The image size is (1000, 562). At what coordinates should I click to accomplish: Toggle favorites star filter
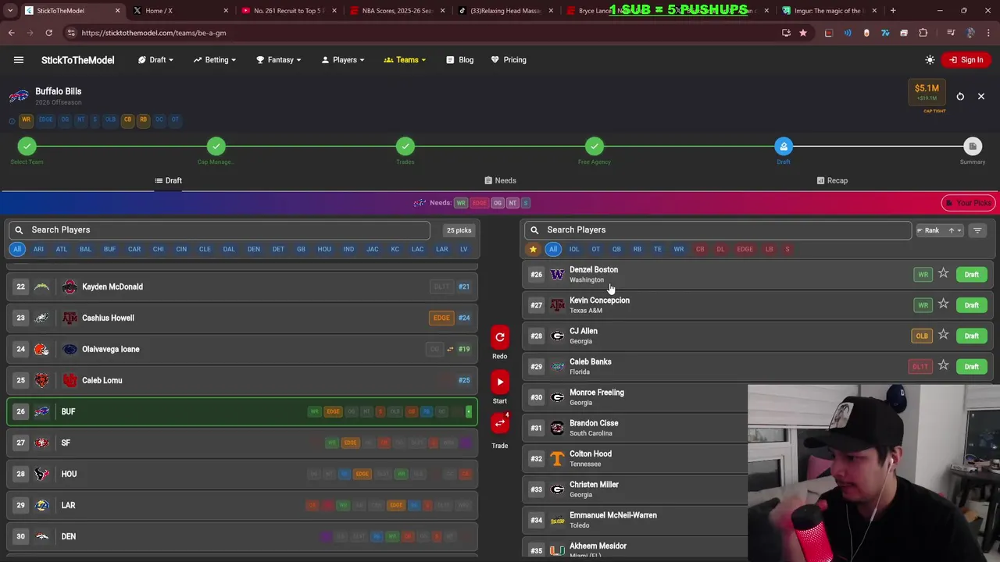click(533, 249)
